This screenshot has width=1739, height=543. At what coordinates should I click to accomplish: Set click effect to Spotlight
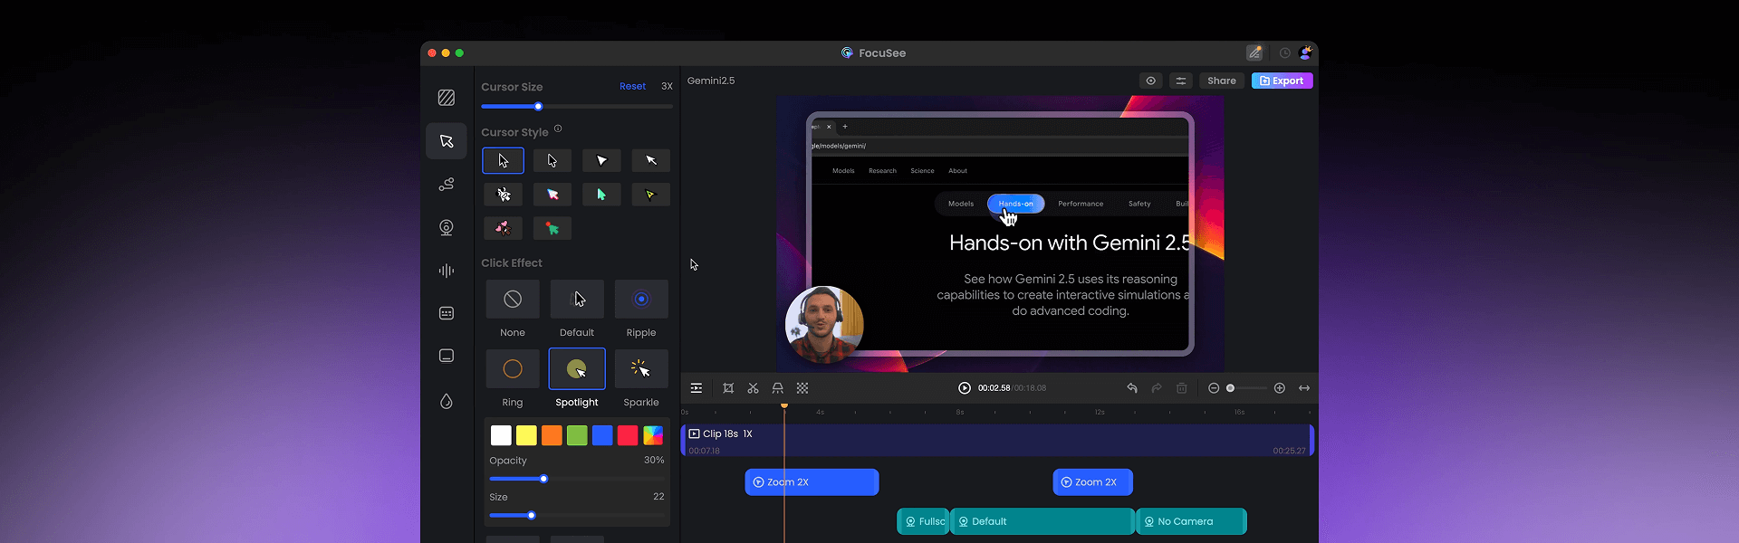tap(577, 369)
